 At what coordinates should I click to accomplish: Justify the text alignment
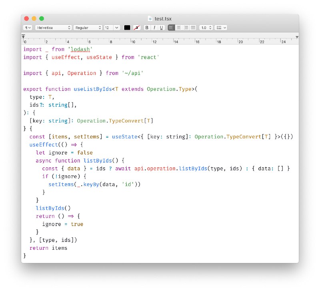193,28
